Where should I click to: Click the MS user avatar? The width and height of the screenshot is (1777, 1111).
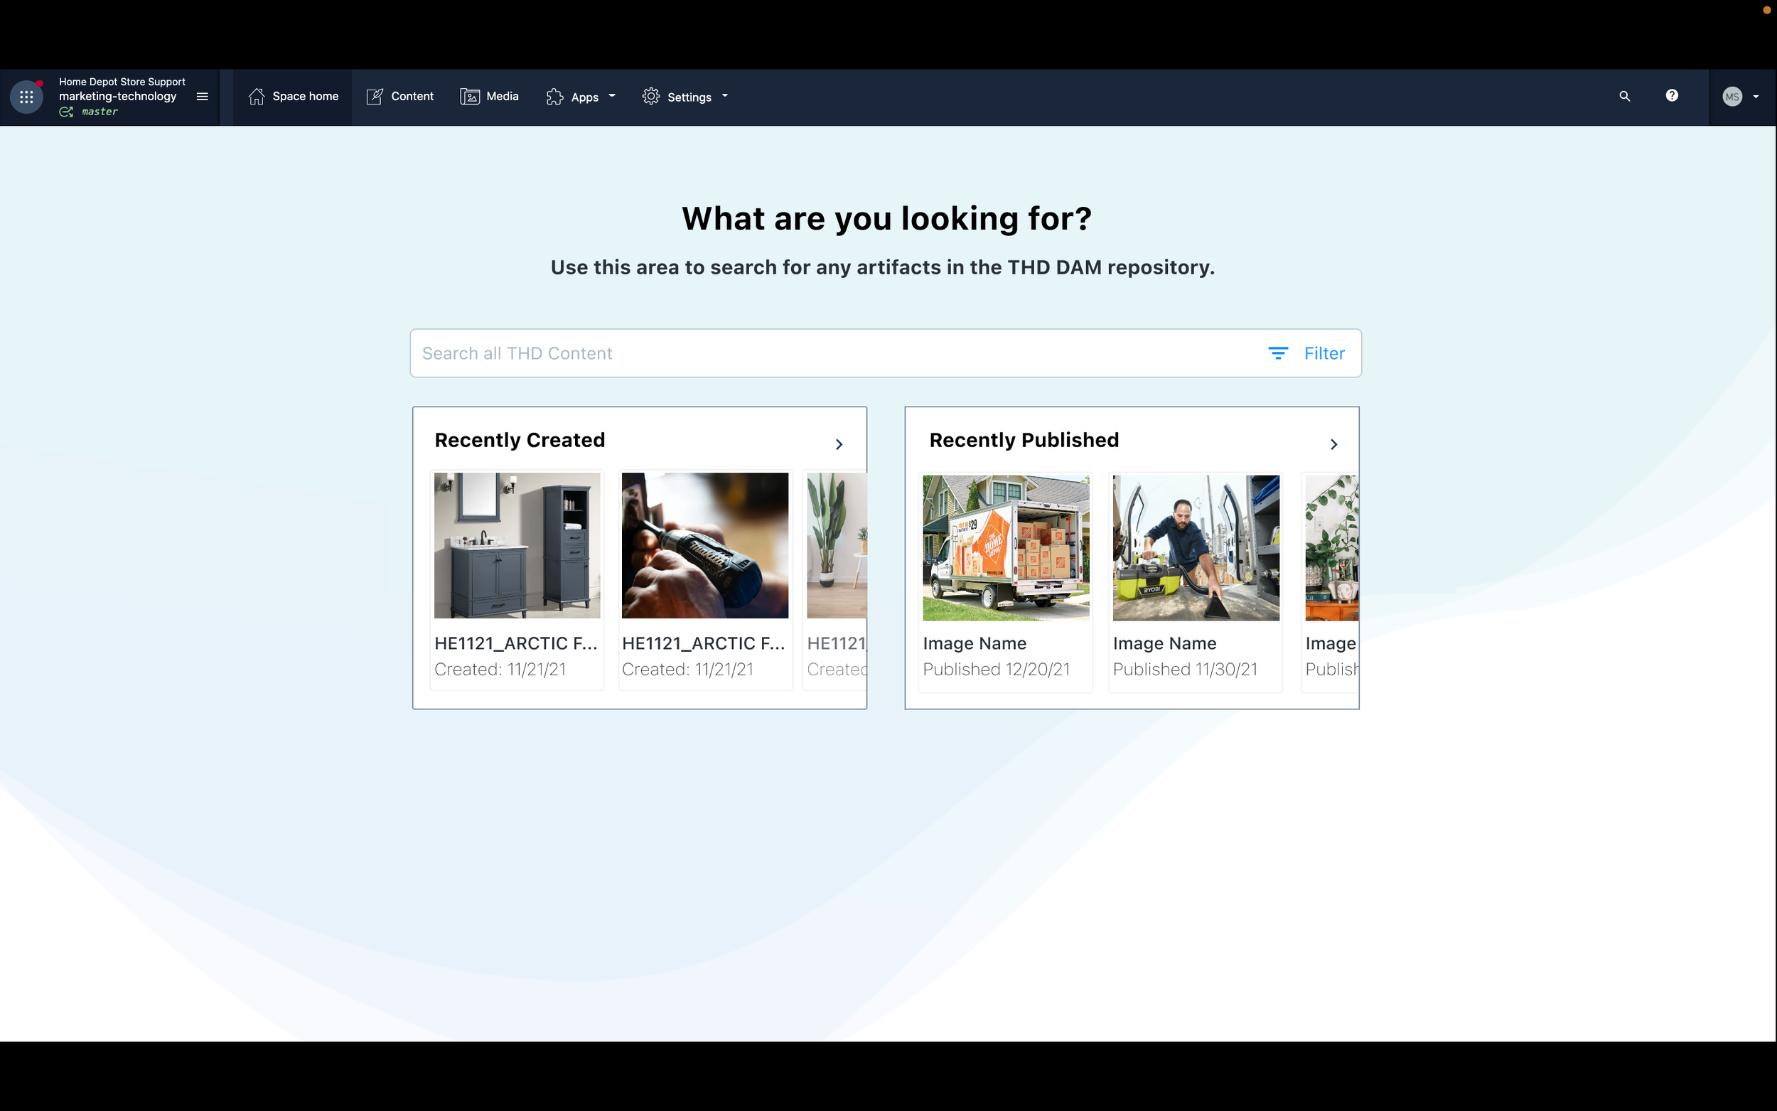pos(1732,97)
